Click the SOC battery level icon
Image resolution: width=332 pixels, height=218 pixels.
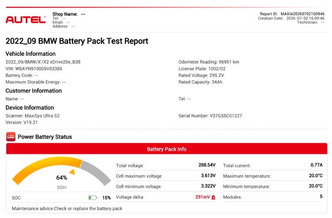pos(93,198)
